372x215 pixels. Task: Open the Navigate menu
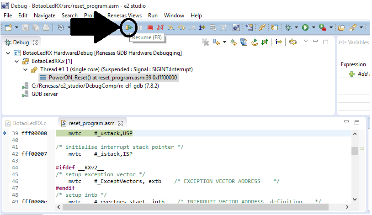[45, 16]
